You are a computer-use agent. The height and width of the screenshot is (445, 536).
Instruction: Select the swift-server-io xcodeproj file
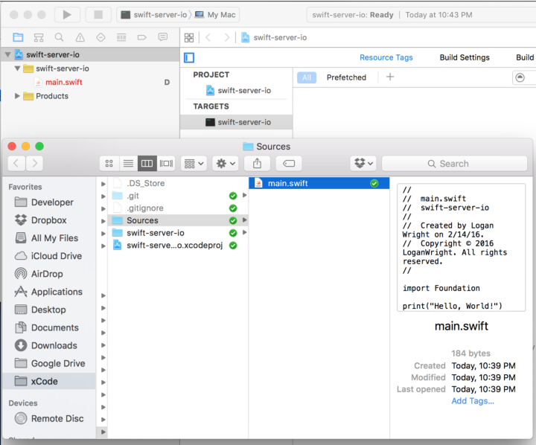click(178, 246)
